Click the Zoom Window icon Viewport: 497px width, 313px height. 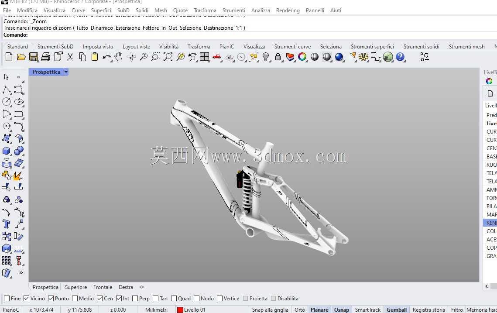[x=155, y=57]
